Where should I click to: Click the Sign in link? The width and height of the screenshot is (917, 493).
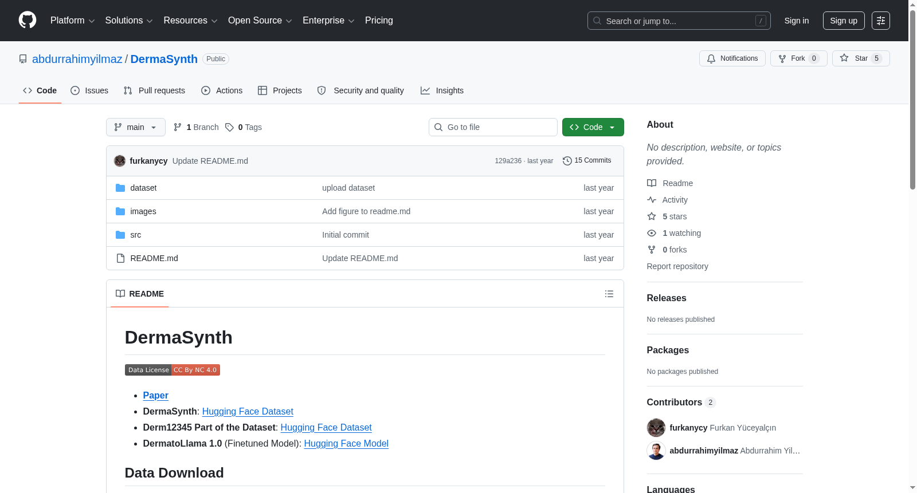click(x=797, y=21)
